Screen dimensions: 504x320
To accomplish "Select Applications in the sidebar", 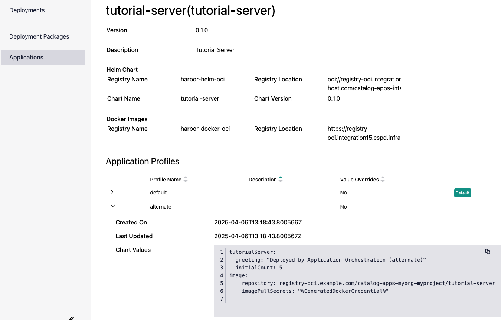I will pos(26,57).
